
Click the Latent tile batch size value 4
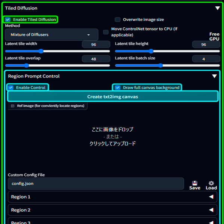tap(206, 59)
